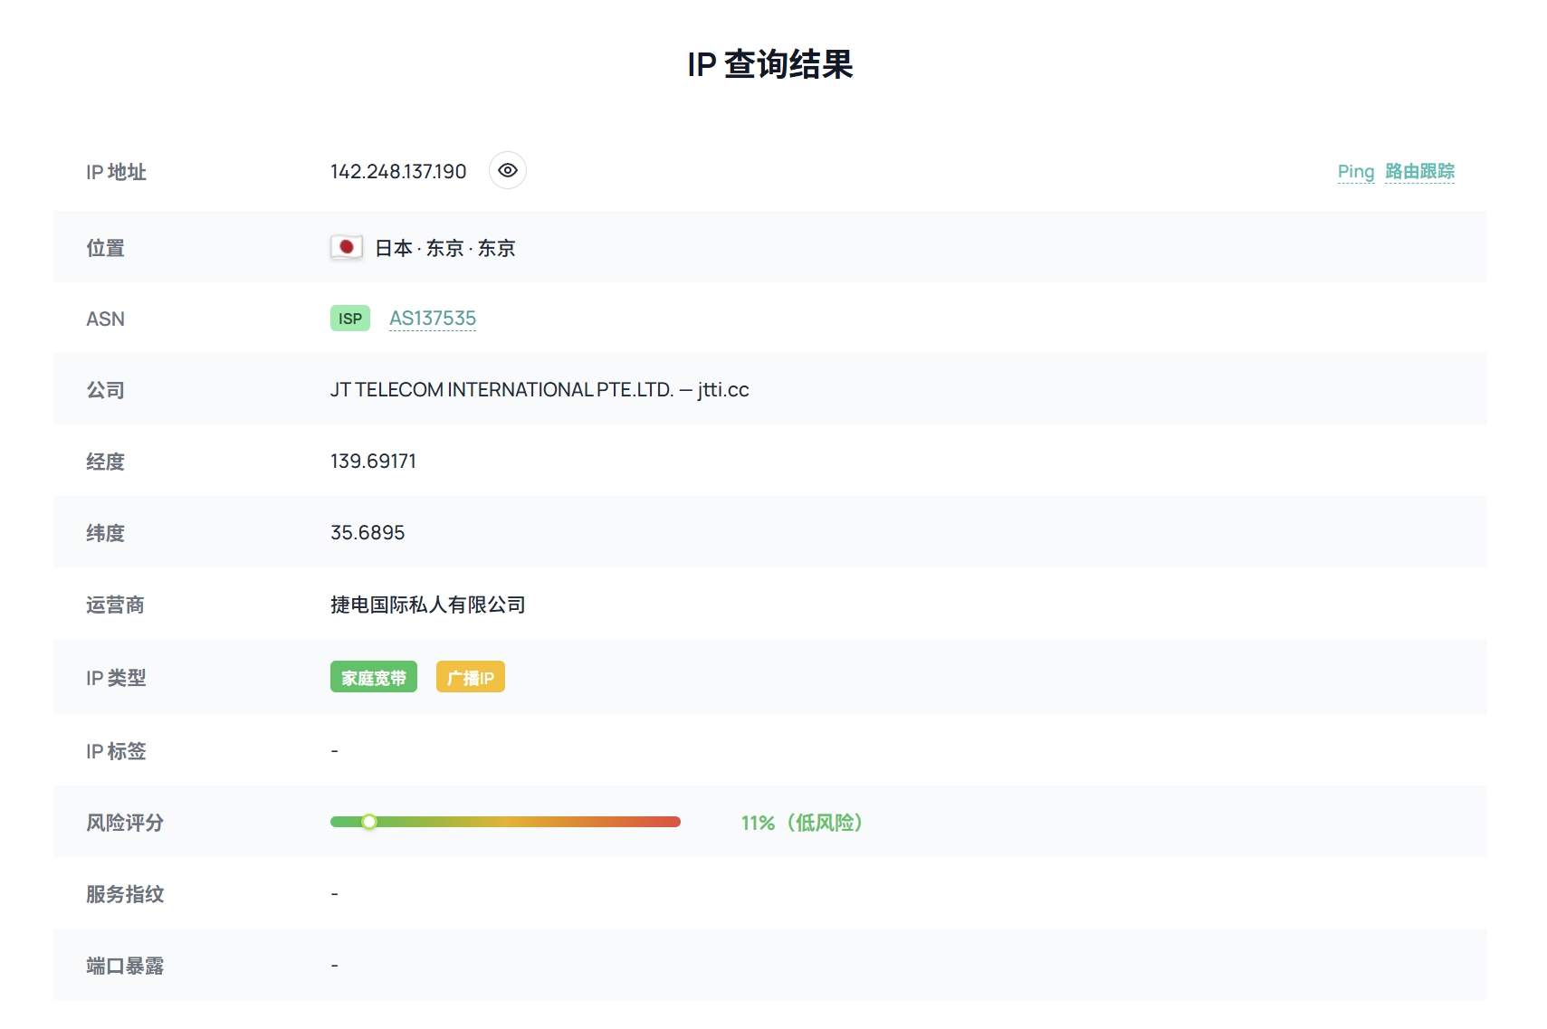Click the green ISP badge

pyautogui.click(x=350, y=319)
